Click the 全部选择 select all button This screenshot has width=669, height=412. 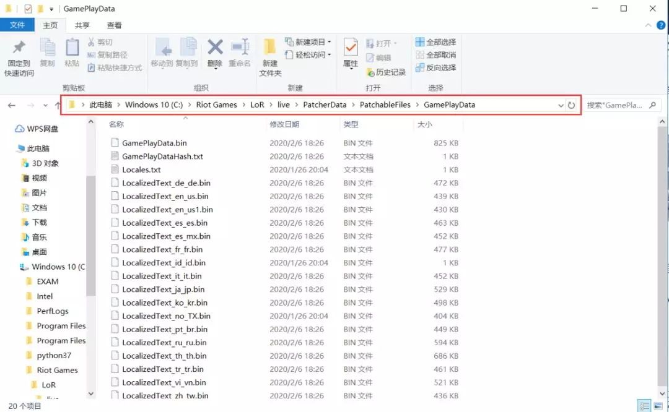tap(435, 42)
